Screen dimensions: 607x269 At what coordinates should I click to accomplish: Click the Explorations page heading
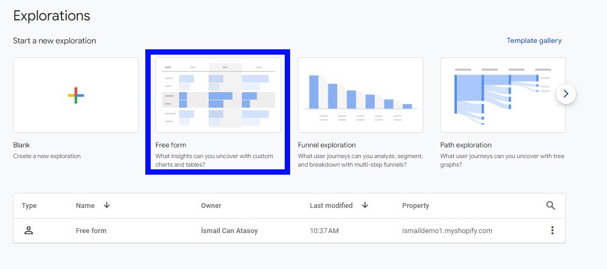[x=51, y=16]
